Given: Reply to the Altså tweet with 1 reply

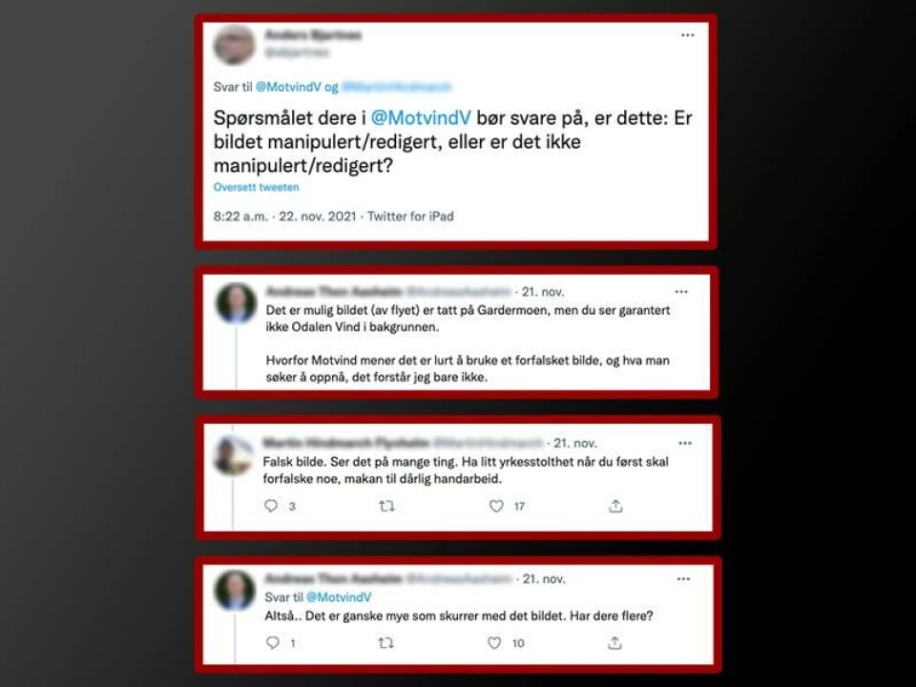Looking at the screenshot, I should [x=273, y=642].
